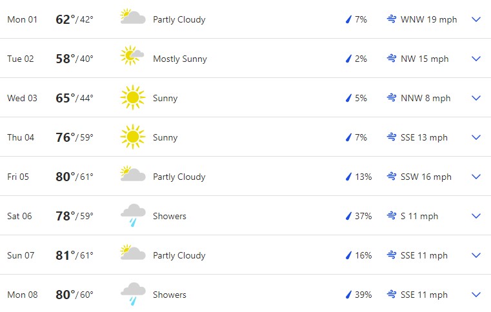Expand Mon 01 forecast details
Viewport: 491px width, 312px height.
click(476, 19)
